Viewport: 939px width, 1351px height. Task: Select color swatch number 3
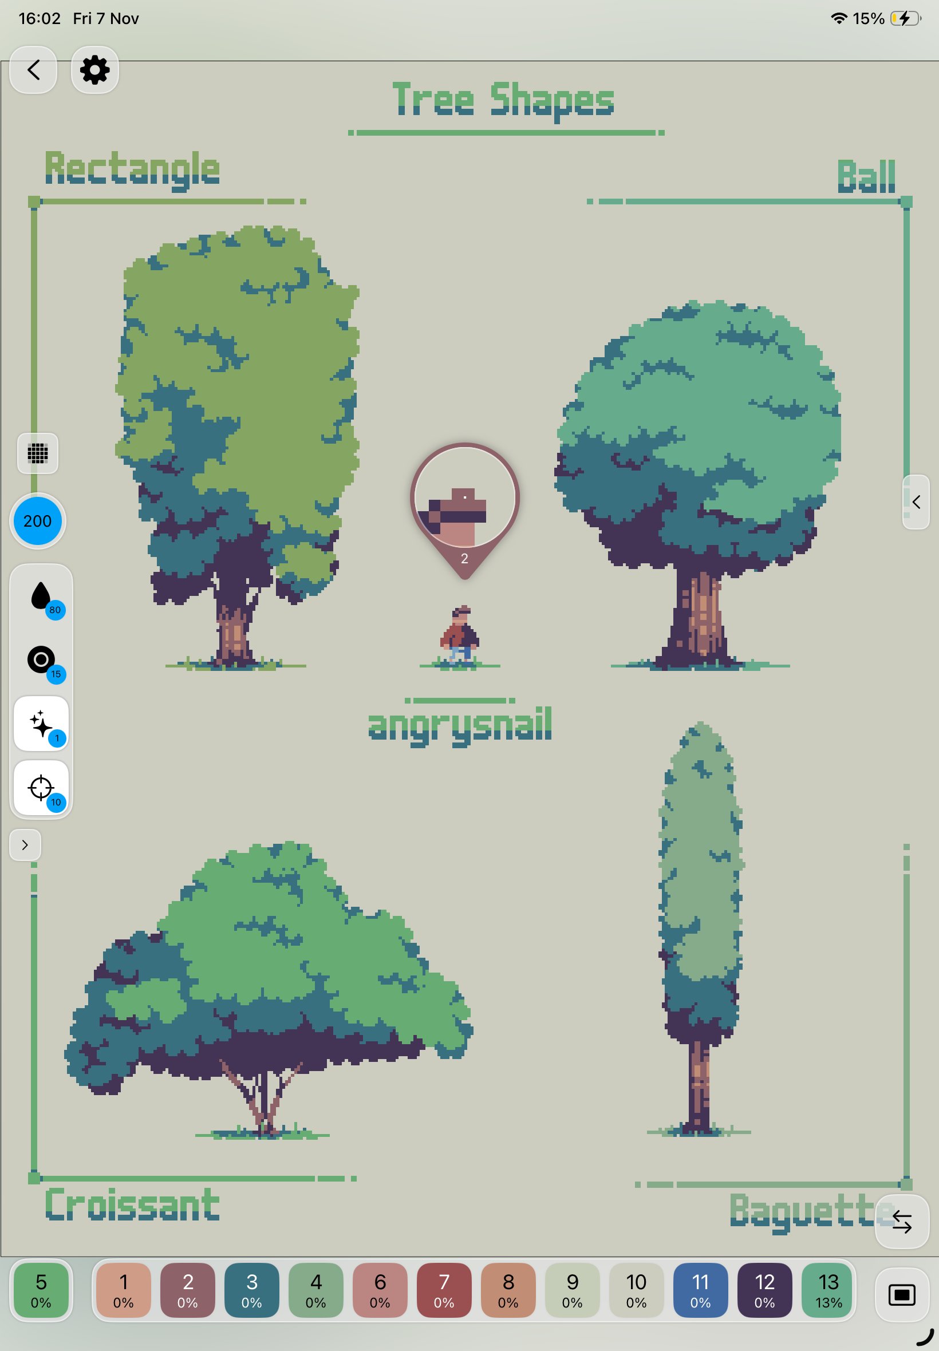coord(252,1290)
